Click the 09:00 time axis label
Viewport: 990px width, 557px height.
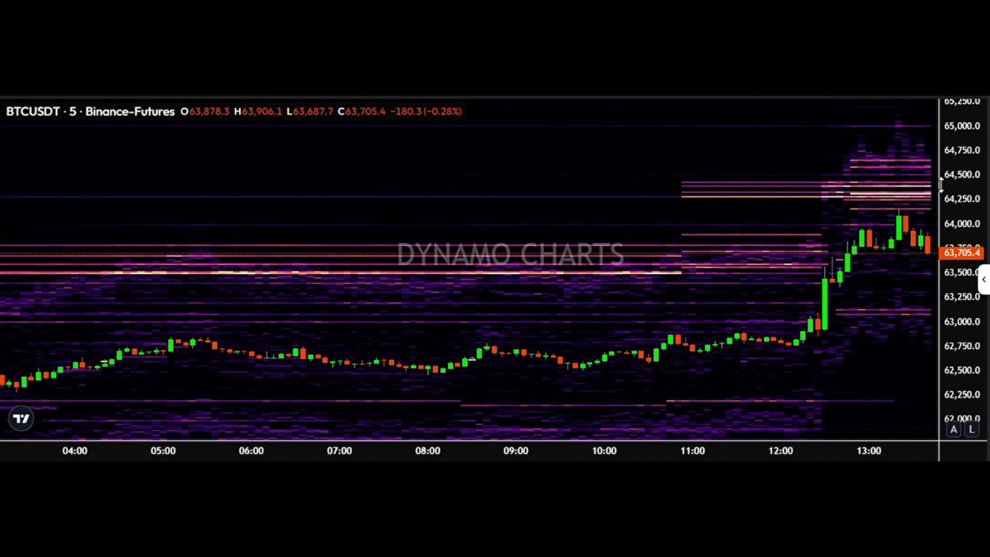click(x=516, y=451)
